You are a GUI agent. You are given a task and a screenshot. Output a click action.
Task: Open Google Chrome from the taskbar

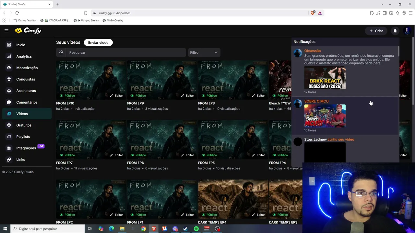tap(143, 229)
